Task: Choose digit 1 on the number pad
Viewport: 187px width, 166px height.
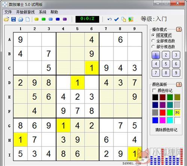Action: (x=156, y=55)
